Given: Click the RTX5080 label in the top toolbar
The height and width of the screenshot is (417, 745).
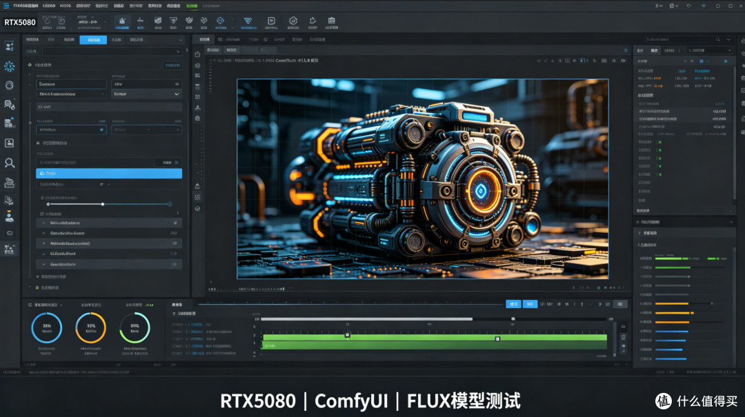Looking at the screenshot, I should pos(20,22).
